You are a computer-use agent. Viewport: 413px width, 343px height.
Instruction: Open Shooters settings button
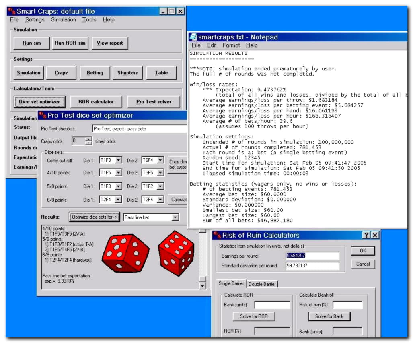coord(127,73)
